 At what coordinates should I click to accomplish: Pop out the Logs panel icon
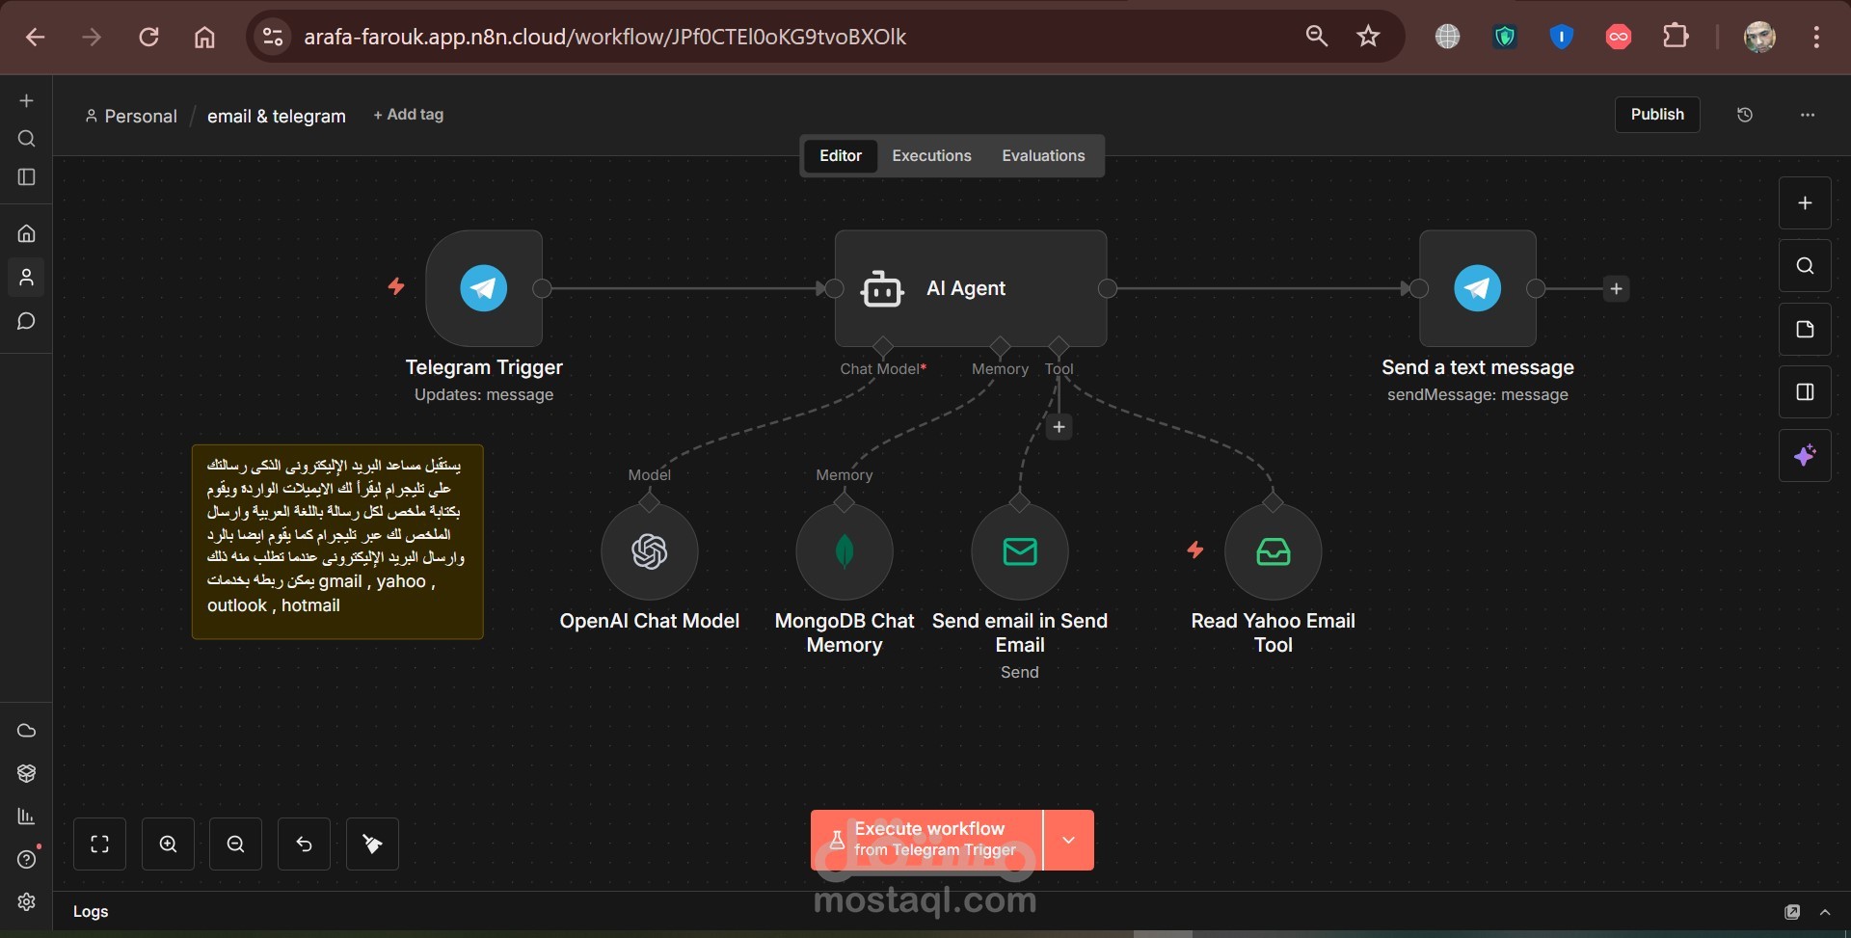pos(1792,912)
